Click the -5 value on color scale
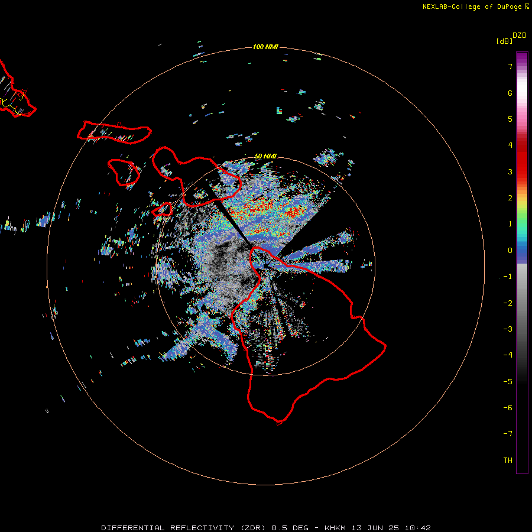The width and height of the screenshot is (532, 532). [508, 382]
